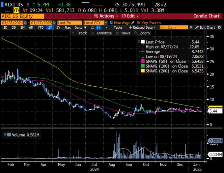Click the pink SMAVG (50) color swatch
224x173 pixels.
(143, 61)
